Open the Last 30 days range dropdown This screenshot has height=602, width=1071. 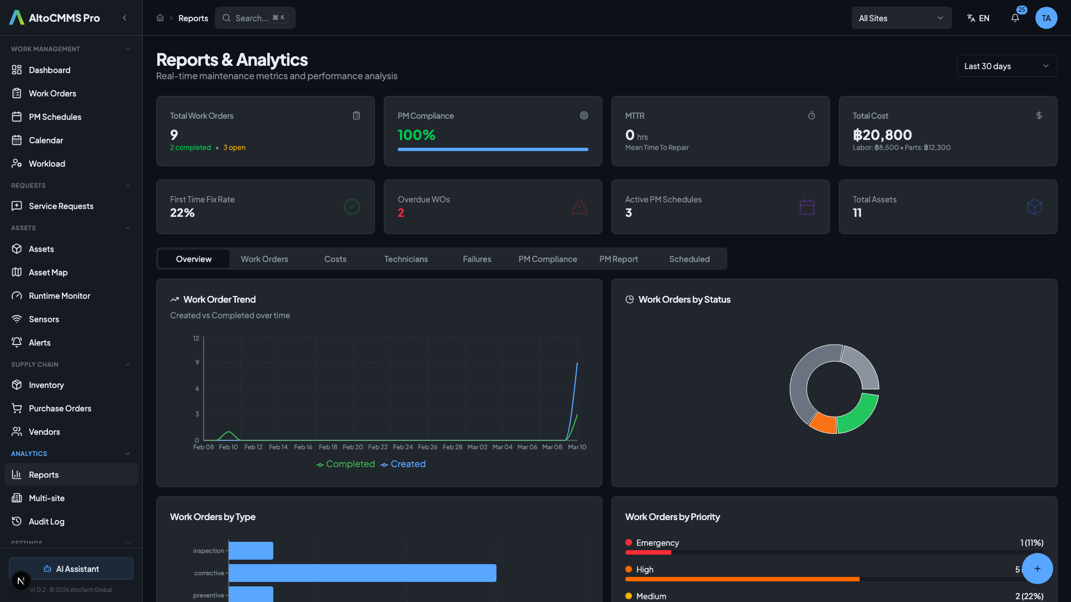[1006, 66]
